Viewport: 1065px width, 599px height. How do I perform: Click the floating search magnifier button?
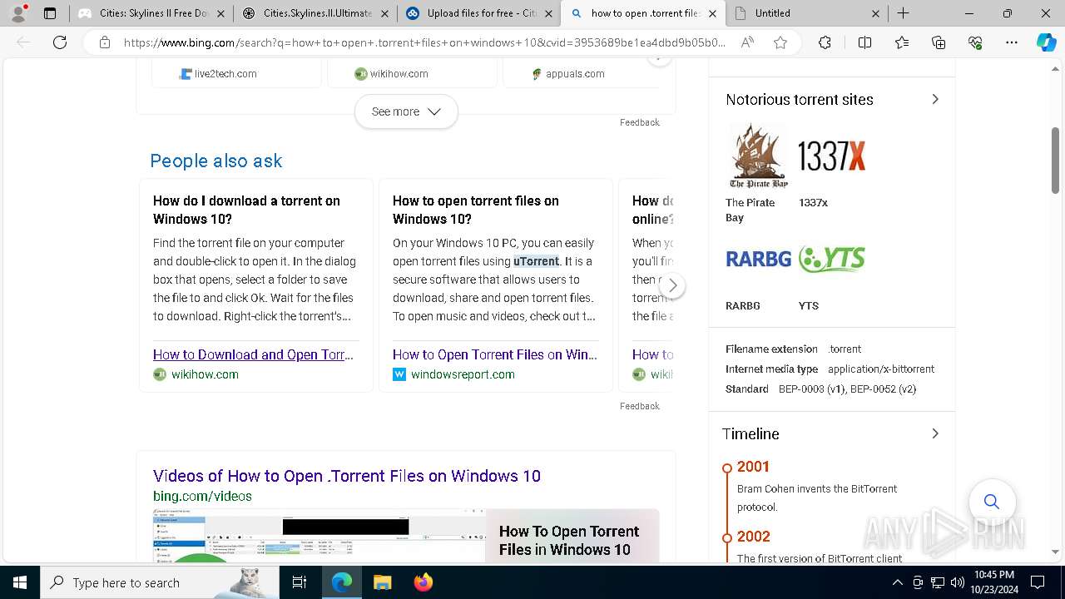click(991, 501)
